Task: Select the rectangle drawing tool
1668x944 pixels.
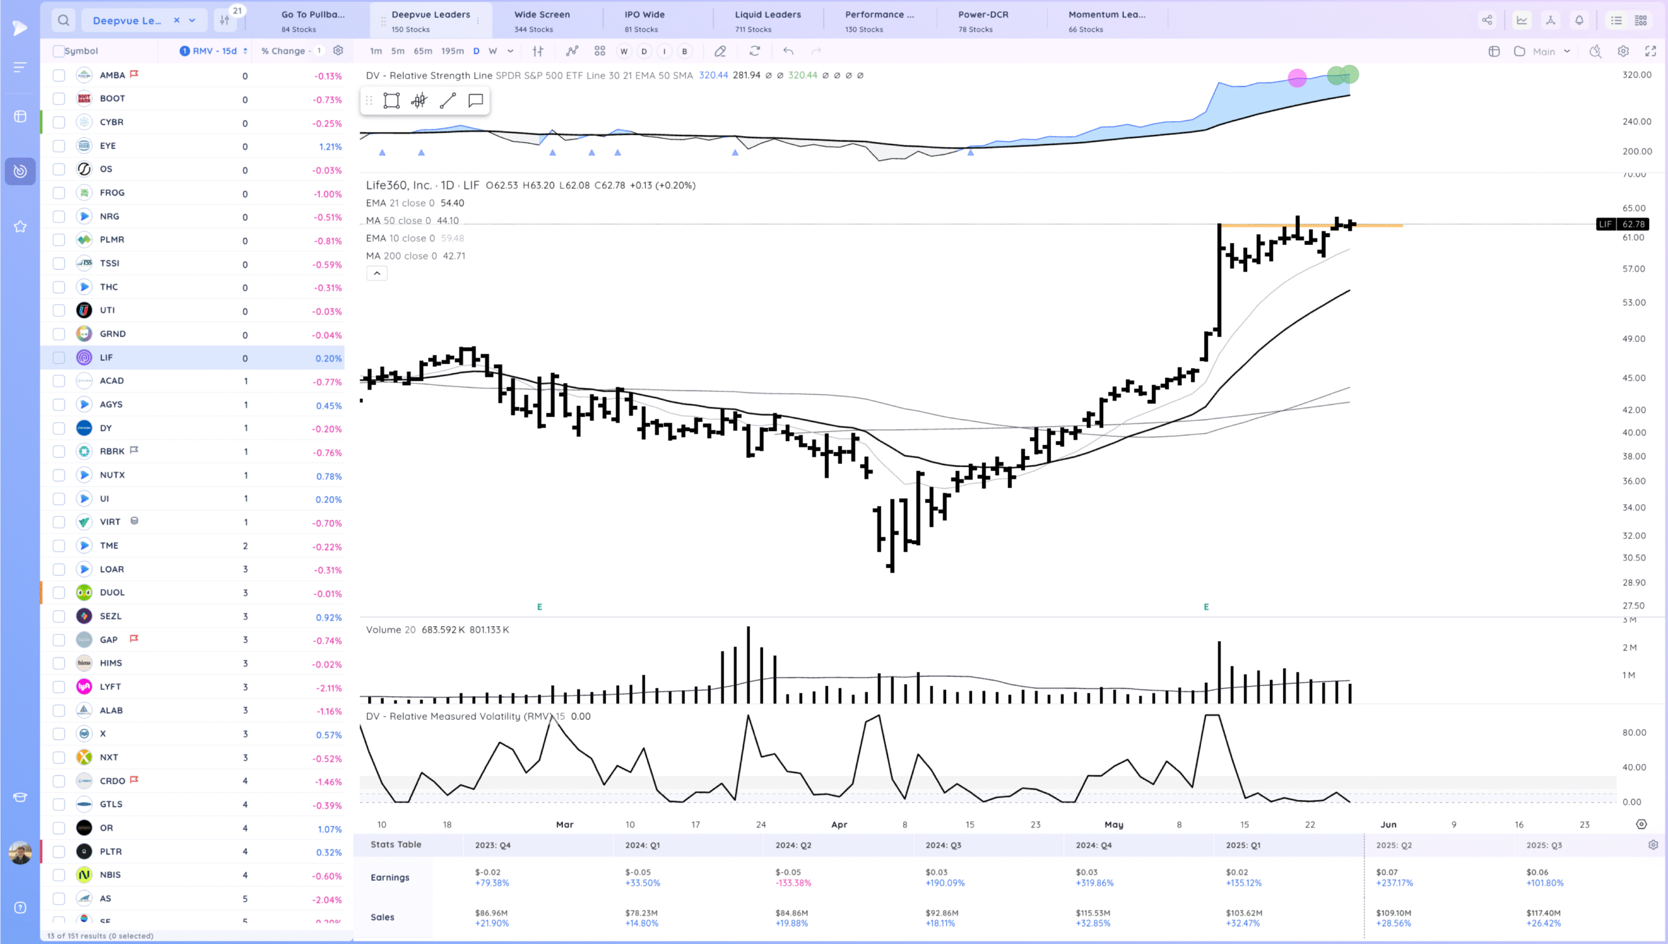Action: pos(391,100)
